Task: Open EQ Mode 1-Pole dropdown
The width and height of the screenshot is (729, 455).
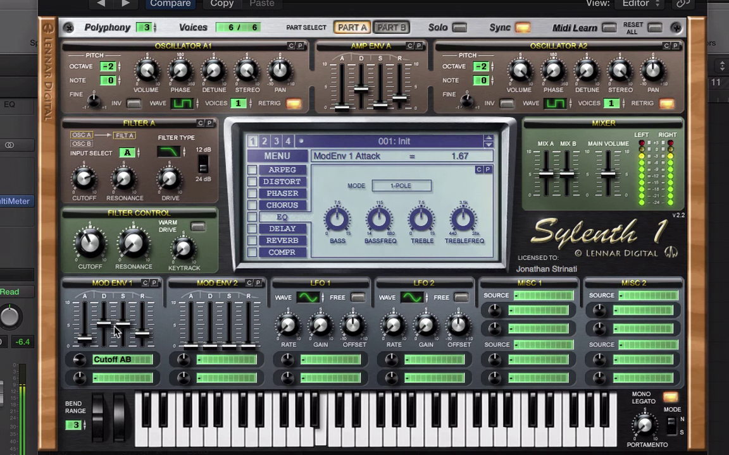Action: pyautogui.click(x=402, y=186)
